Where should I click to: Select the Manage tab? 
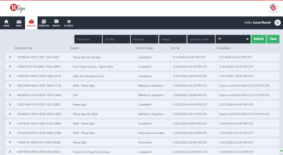(x=31, y=23)
